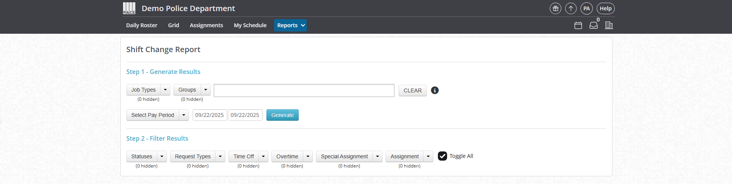The width and height of the screenshot is (732, 184).
Task: Click the Help button
Action: [606, 8]
